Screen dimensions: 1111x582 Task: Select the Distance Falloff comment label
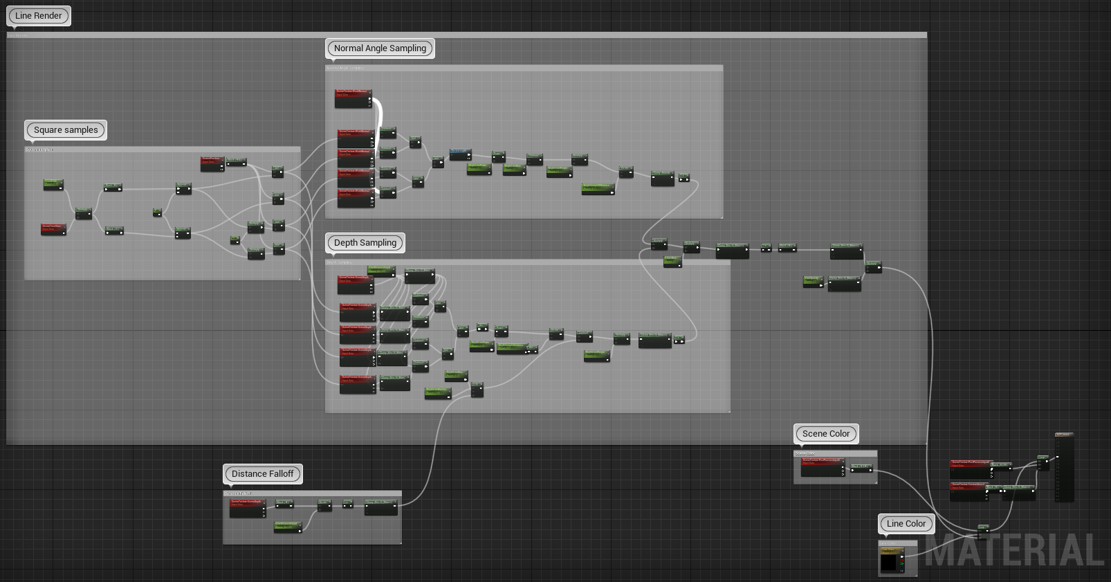262,474
